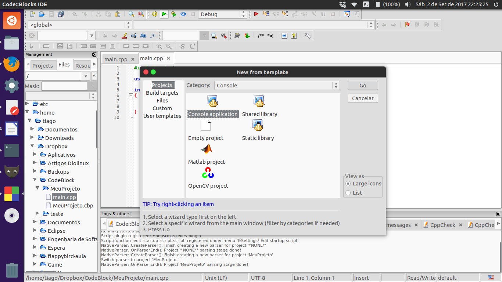Collapse the MeuProjeto folder
Image resolution: width=502 pixels, height=282 pixels.
37,188
